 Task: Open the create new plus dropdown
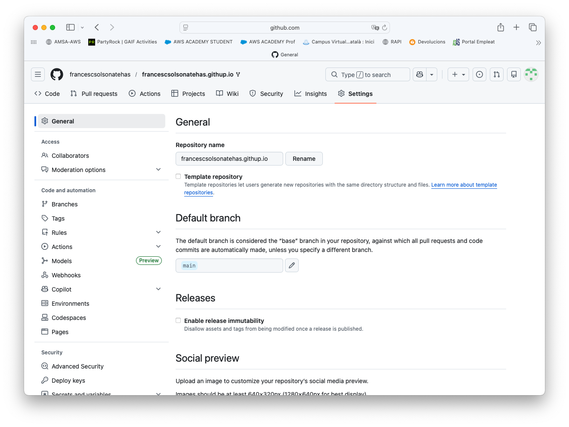(458, 74)
